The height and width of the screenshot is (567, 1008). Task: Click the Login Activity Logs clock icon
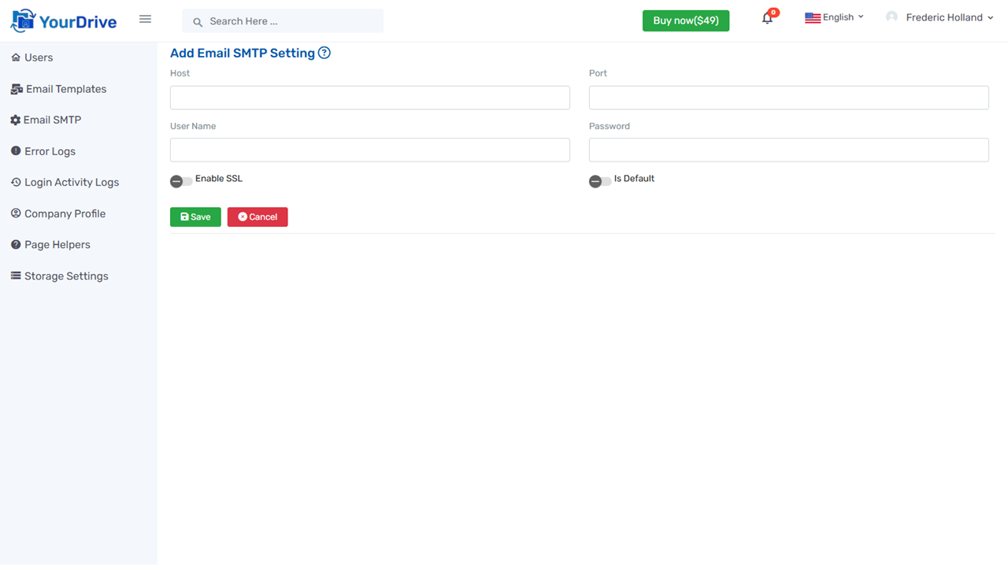pyautogui.click(x=15, y=182)
